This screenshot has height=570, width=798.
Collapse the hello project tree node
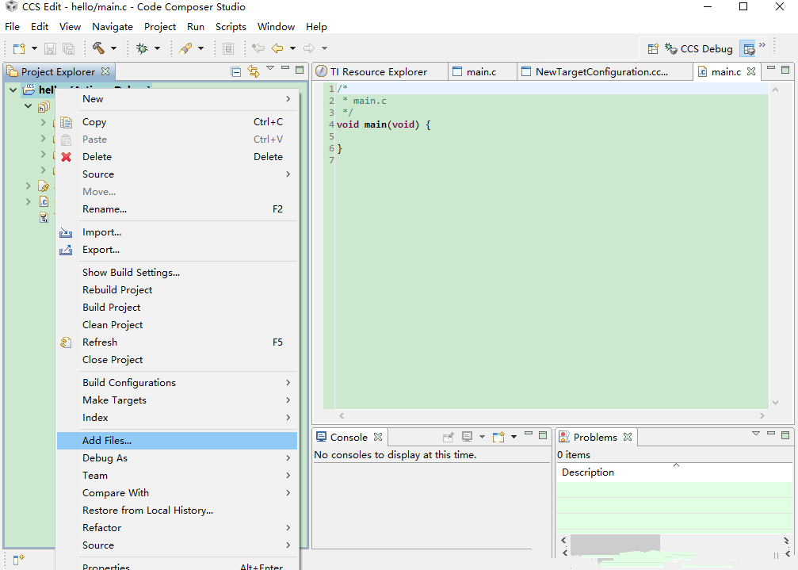coord(13,90)
